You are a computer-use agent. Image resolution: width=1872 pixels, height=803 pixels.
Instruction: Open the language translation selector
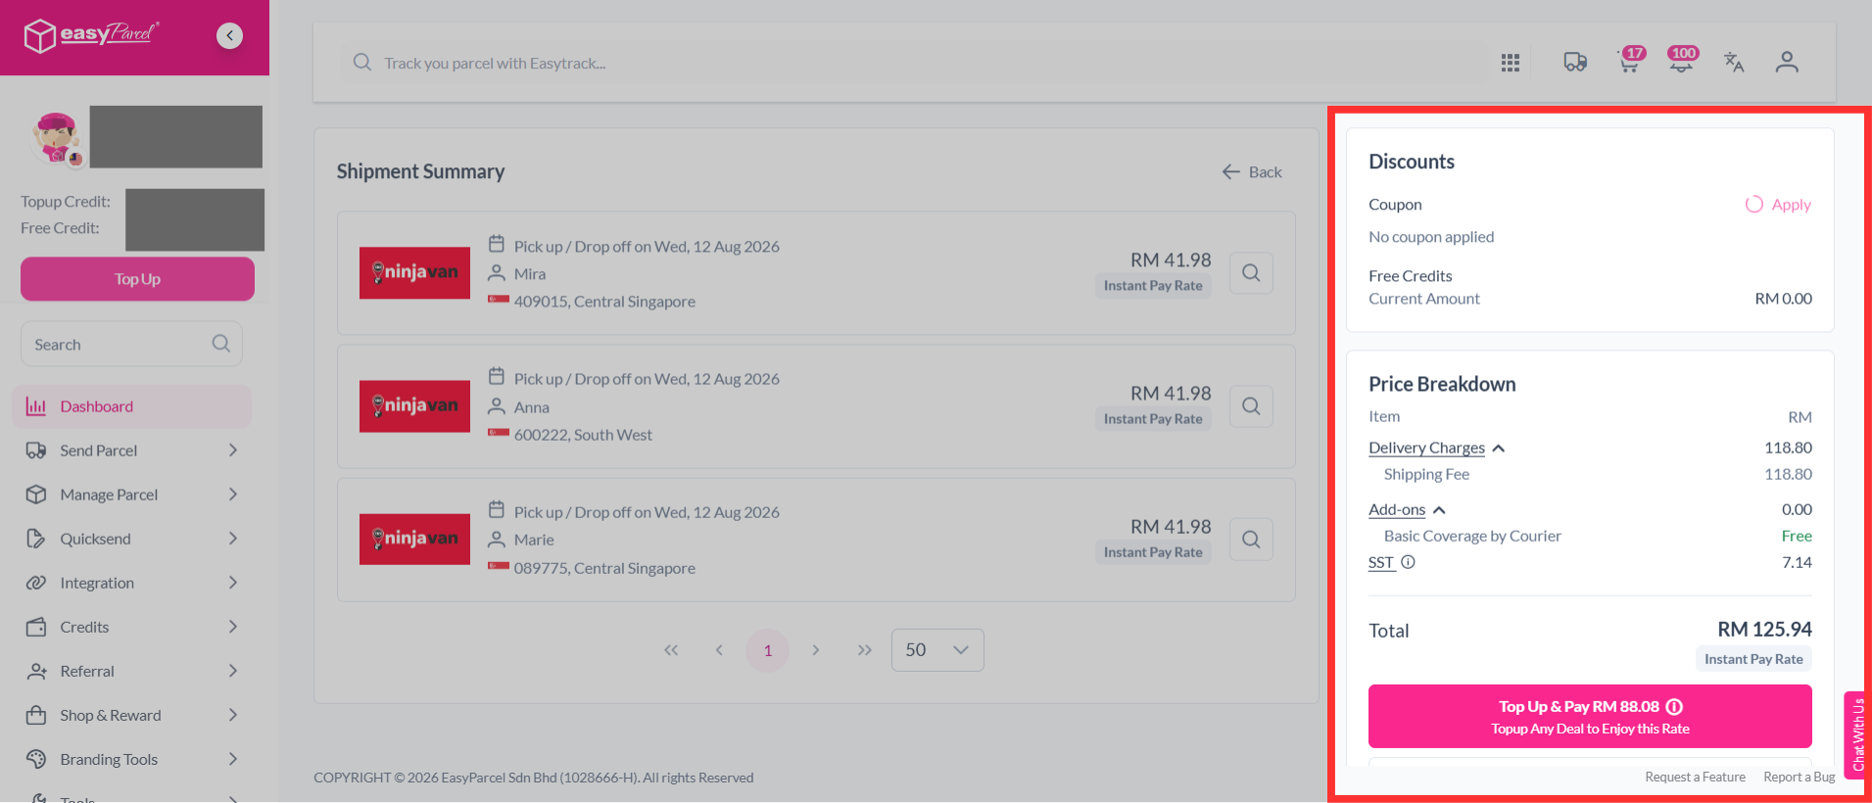[x=1734, y=63]
